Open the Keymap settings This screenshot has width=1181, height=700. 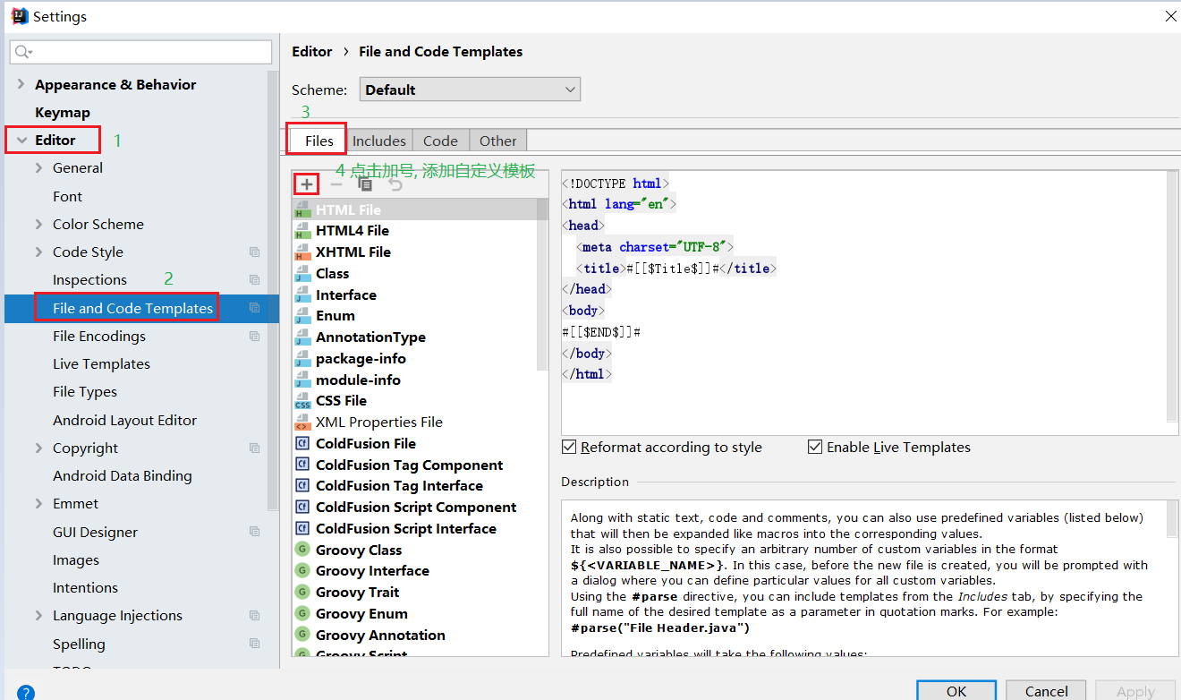click(63, 113)
